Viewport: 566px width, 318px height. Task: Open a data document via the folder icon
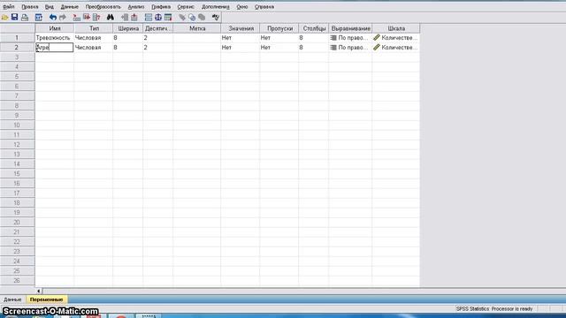4,18
